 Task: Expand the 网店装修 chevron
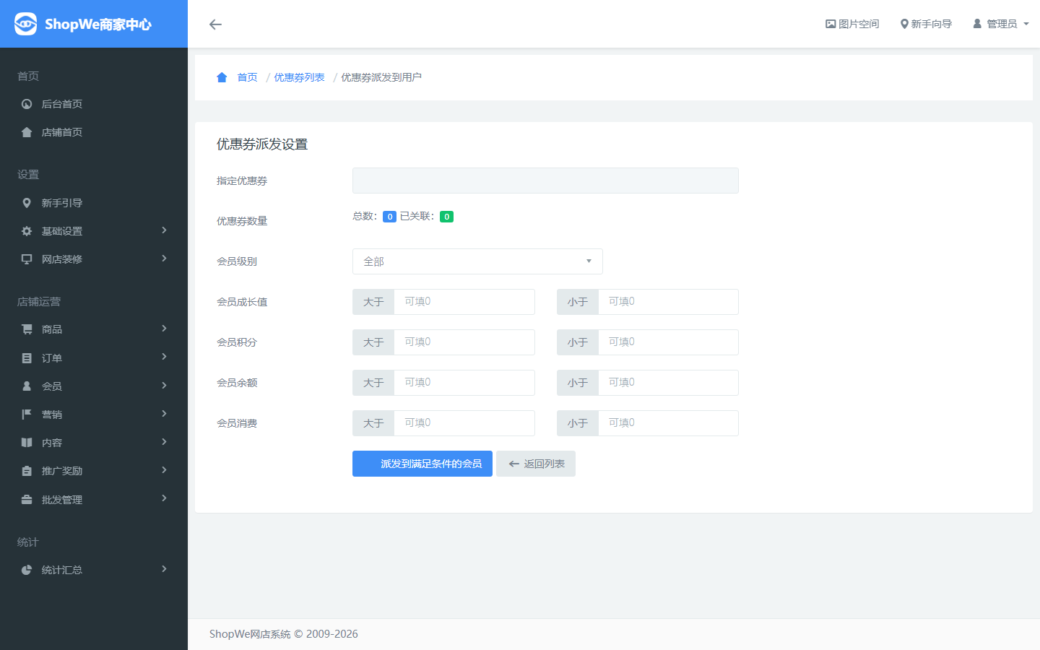pos(164,259)
